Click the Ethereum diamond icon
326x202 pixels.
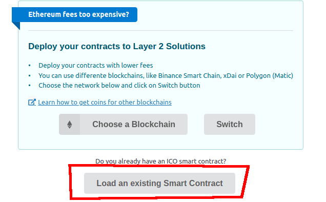point(69,125)
